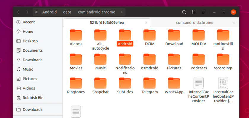Select the partially visible text file in bottom row

pos(76,112)
